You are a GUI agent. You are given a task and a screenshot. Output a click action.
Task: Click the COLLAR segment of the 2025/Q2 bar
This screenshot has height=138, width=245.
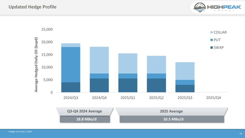[156, 64]
